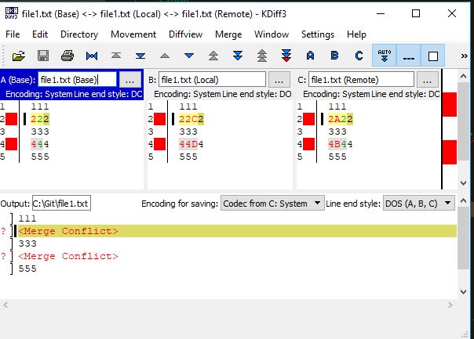
Task: Click merge output scrollbar up arrow
Action: (x=463, y=201)
